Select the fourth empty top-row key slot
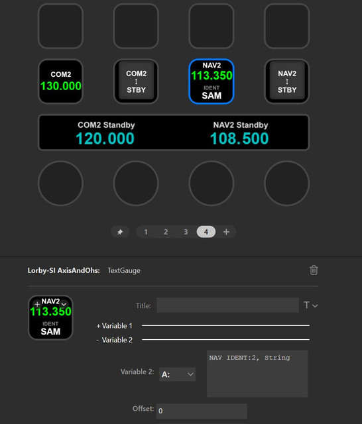362x424 pixels. [x=287, y=26]
